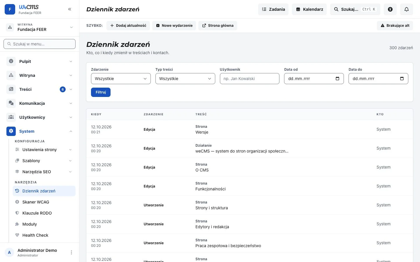Screen dimensions: 420x262
Task: Click the blue F organization logo
Action: click(x=10, y=9)
